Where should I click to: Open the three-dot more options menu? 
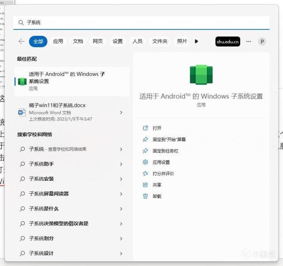click(249, 42)
